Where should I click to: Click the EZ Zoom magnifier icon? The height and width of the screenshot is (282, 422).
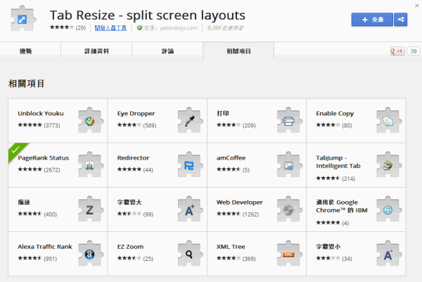tap(188, 254)
